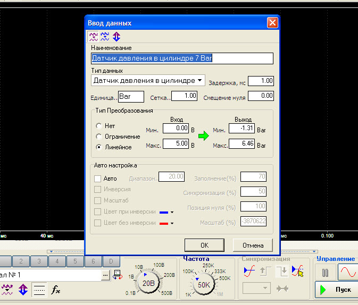Click the Вход Мин. field 0.00
This screenshot has width=358, height=305.
[176, 128]
